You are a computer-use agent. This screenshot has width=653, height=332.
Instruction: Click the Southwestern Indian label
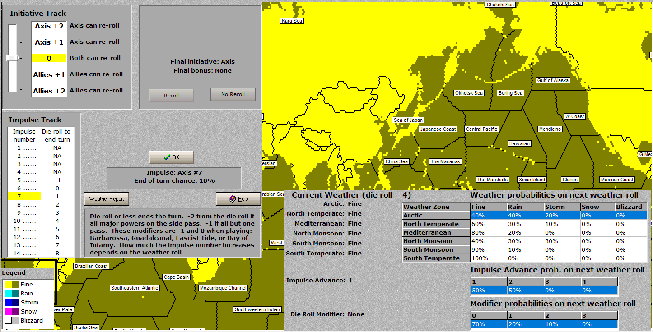[257, 309]
